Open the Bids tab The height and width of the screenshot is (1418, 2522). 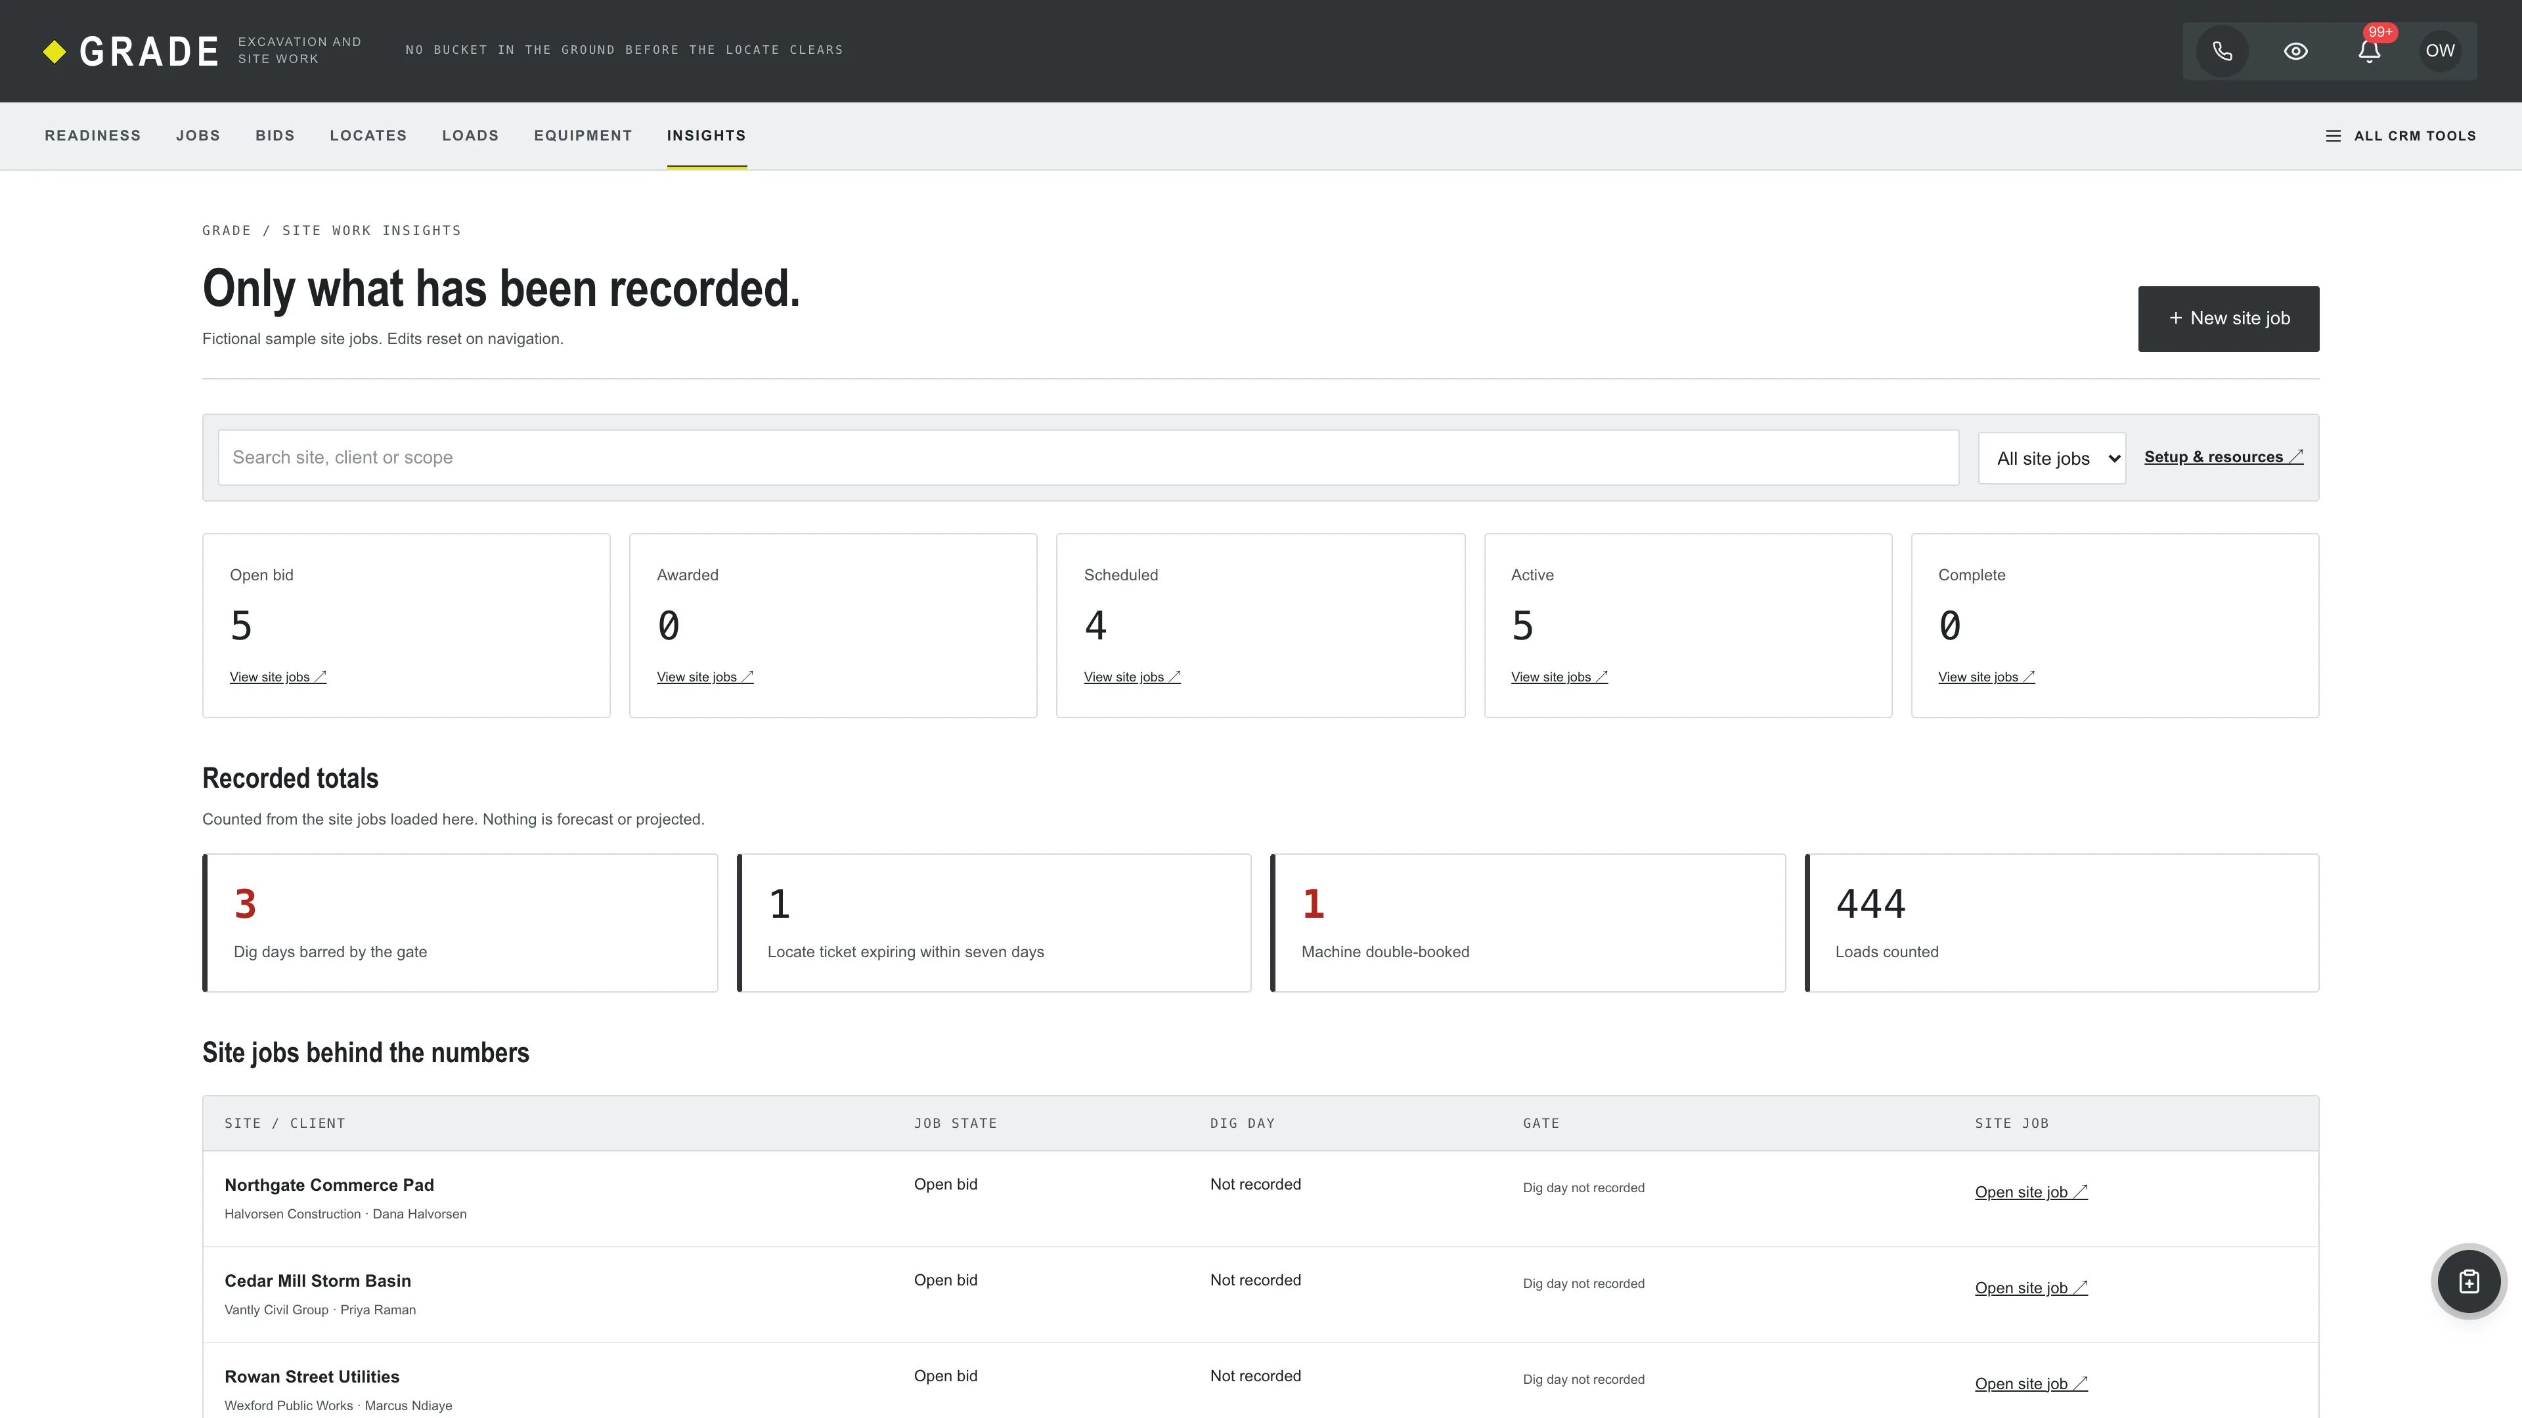pyautogui.click(x=275, y=136)
